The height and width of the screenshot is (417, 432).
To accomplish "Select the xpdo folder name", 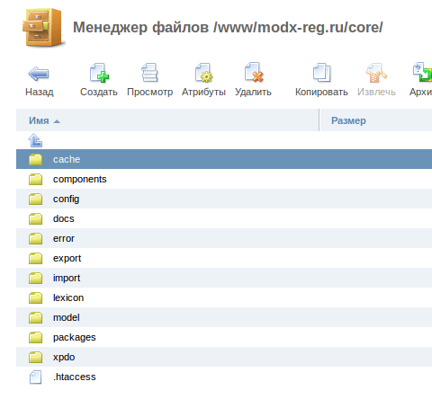I will [x=64, y=357].
